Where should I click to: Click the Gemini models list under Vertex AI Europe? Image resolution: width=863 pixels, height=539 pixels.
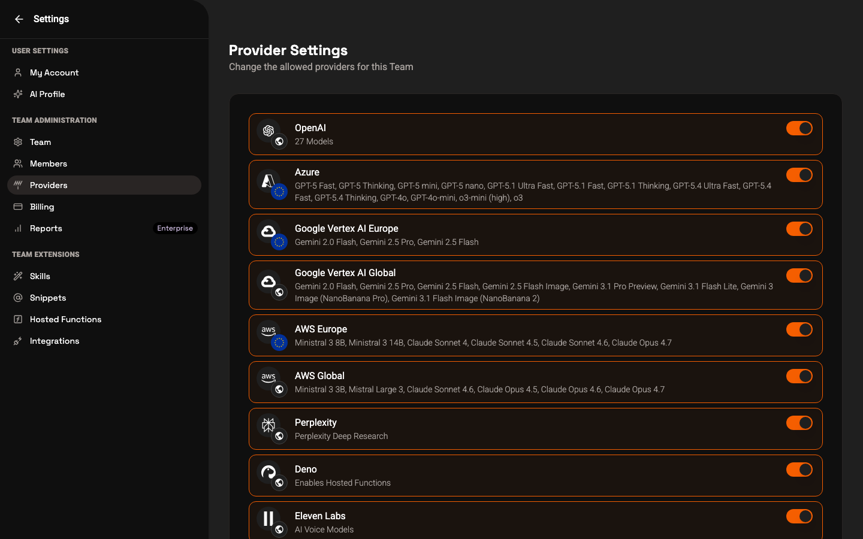(387, 242)
